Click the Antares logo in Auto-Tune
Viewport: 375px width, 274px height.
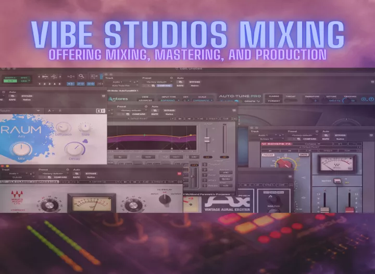(118, 99)
